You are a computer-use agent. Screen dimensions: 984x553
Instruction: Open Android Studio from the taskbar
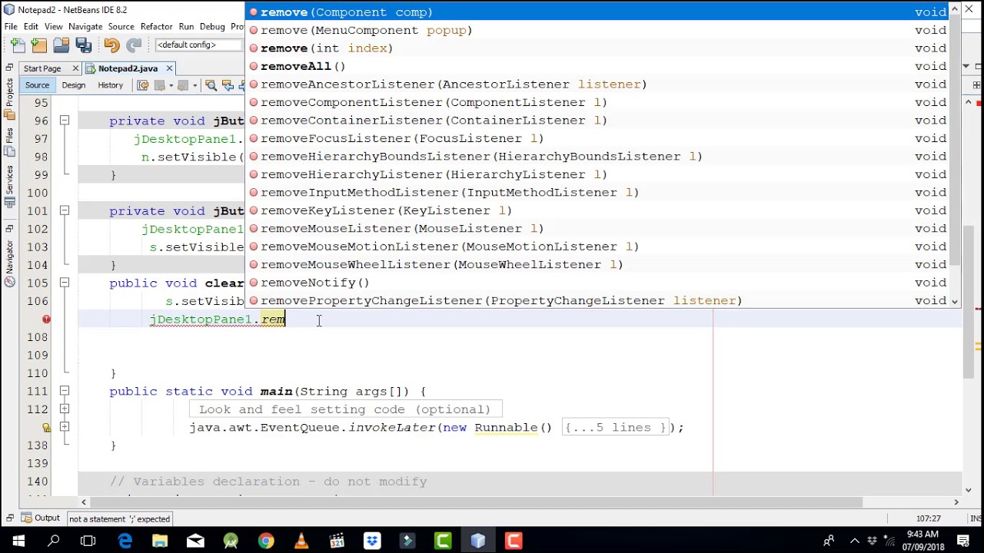(x=231, y=541)
